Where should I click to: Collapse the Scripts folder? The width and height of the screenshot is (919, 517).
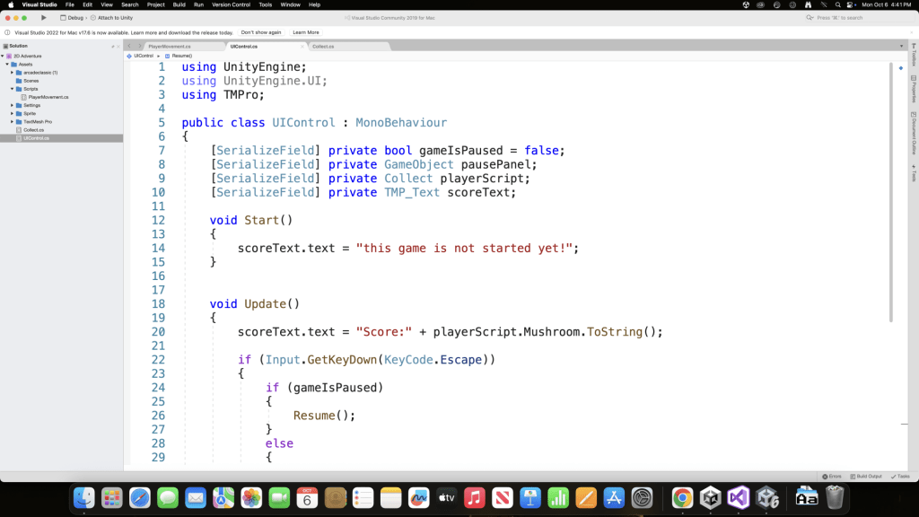click(12, 89)
